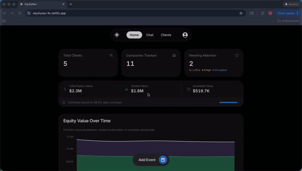
Task: Click the EquityNav compass logo icon
Action: (117, 35)
